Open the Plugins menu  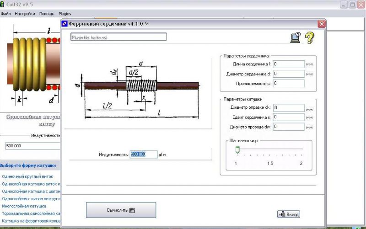pos(65,14)
